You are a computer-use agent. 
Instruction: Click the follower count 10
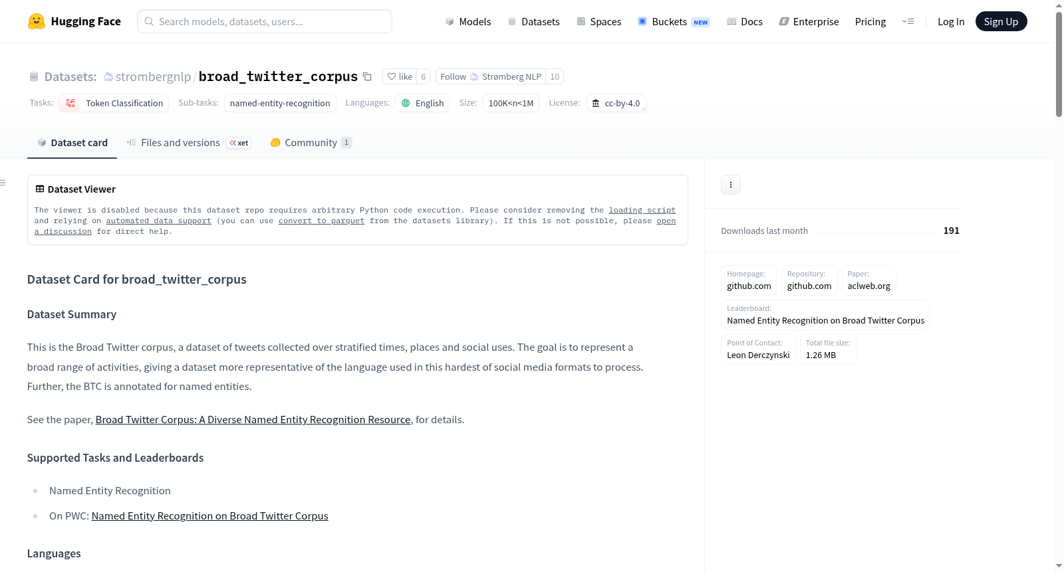pos(555,76)
